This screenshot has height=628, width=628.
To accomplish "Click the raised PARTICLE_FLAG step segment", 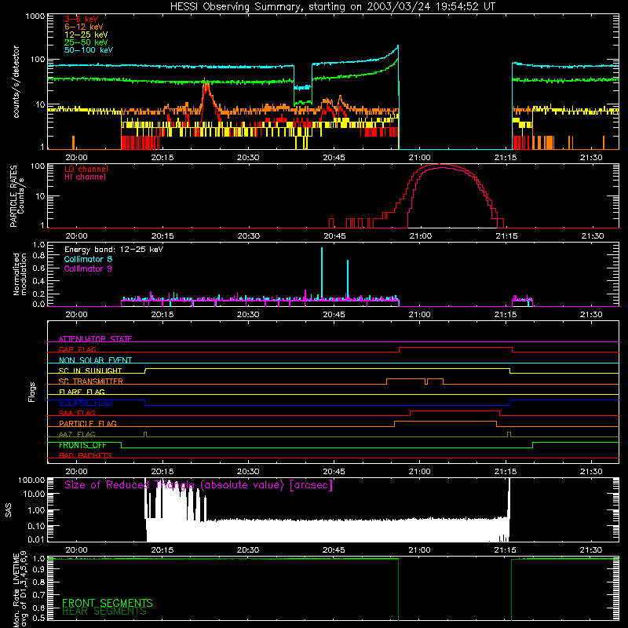I will (445, 422).
